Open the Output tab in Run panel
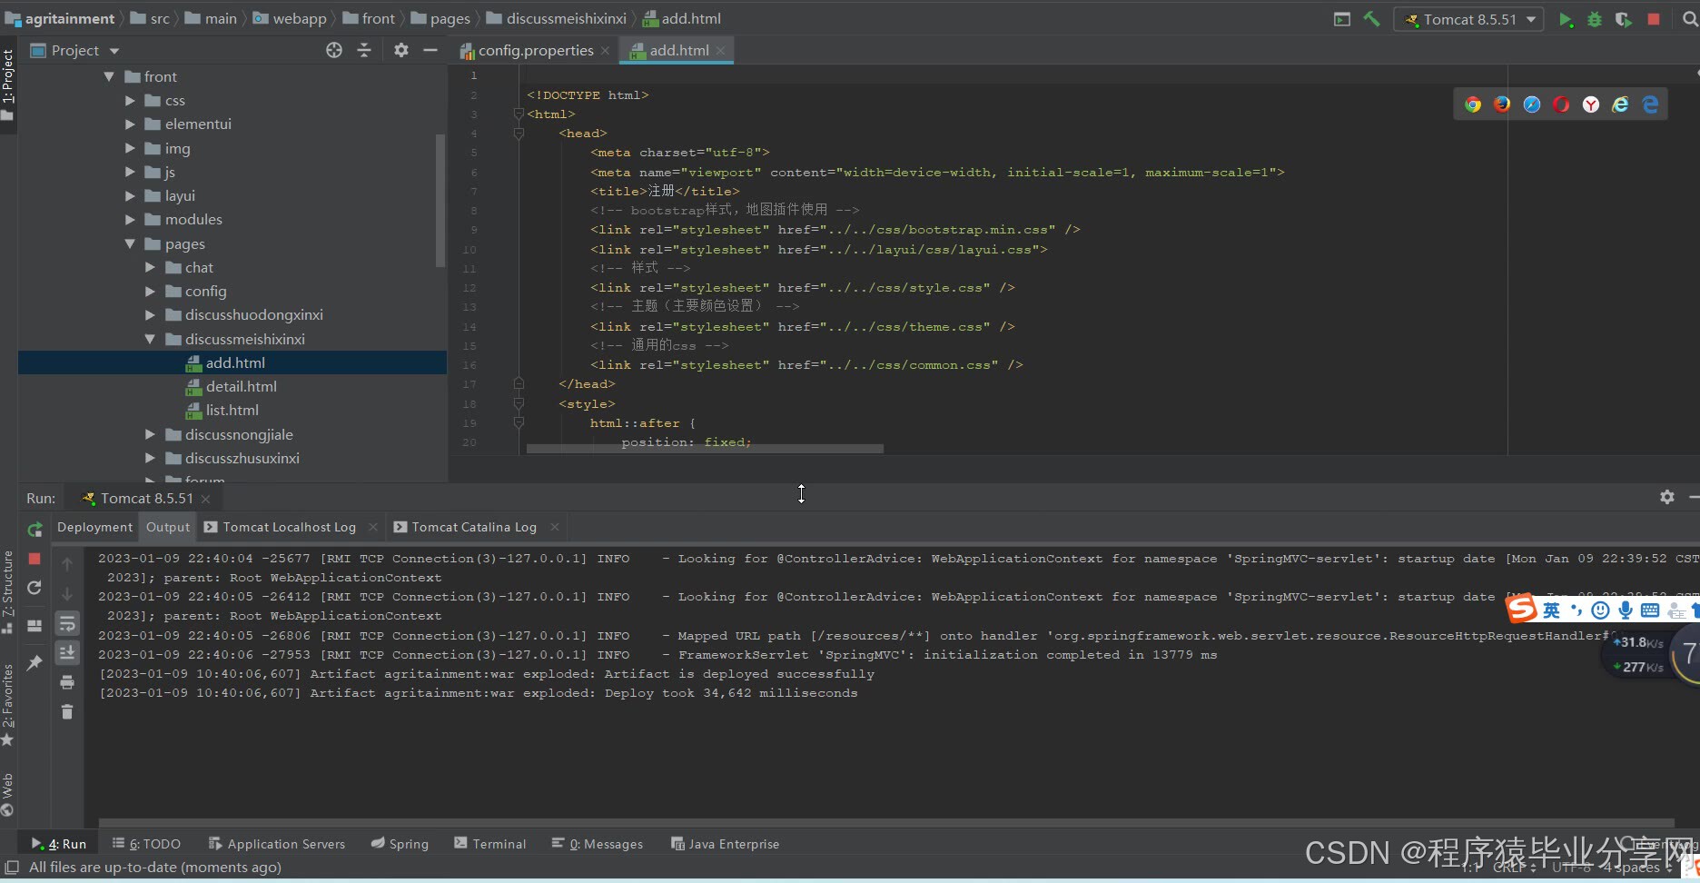This screenshot has height=883, width=1700. 168,527
